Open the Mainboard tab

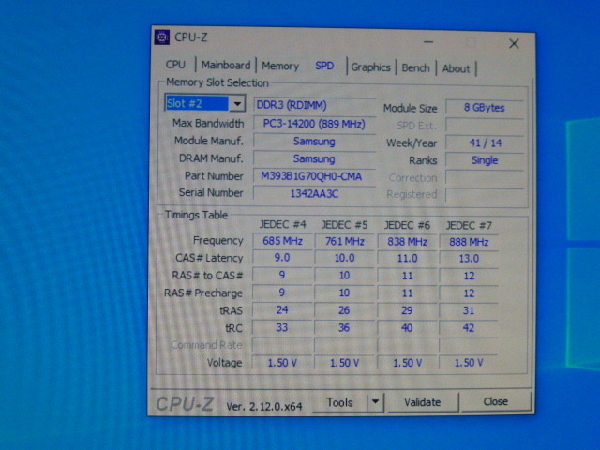(x=225, y=66)
